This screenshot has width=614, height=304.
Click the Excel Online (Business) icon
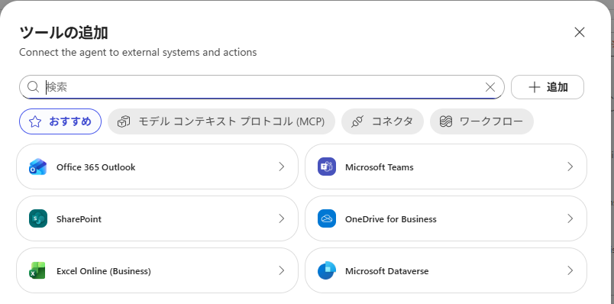pos(37,270)
